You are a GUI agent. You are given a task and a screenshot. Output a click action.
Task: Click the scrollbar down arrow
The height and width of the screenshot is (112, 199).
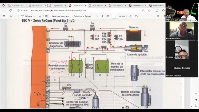[191, 107]
